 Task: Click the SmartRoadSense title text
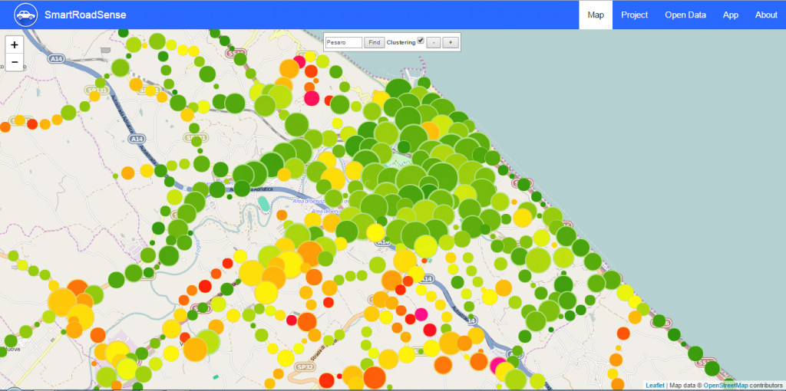click(85, 15)
